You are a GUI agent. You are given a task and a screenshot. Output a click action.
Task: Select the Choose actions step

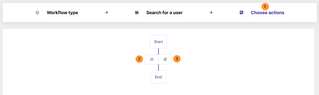[x=268, y=13]
